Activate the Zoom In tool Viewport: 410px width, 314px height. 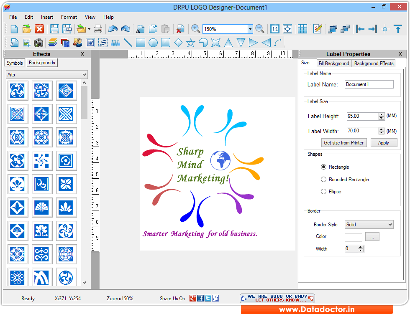click(195, 29)
